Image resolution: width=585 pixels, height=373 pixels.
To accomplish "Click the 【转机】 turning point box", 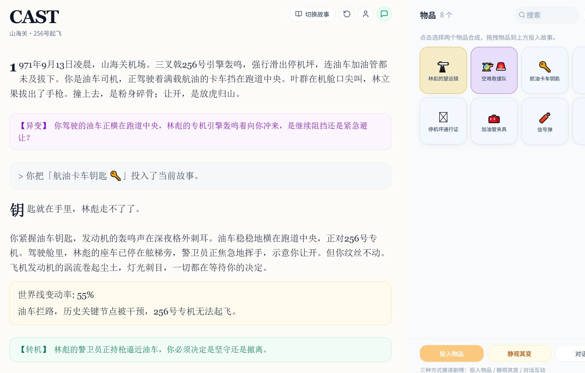I will click(x=200, y=350).
